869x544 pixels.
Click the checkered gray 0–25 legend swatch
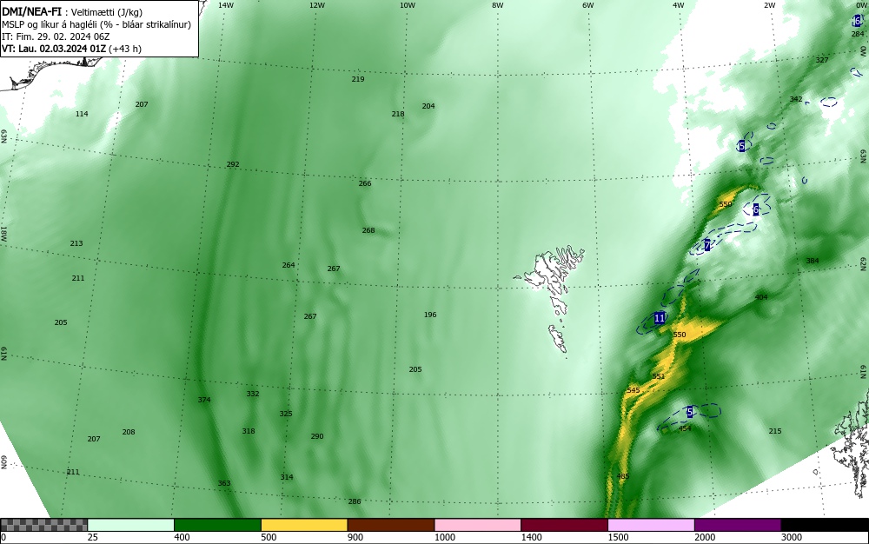click(x=43, y=525)
